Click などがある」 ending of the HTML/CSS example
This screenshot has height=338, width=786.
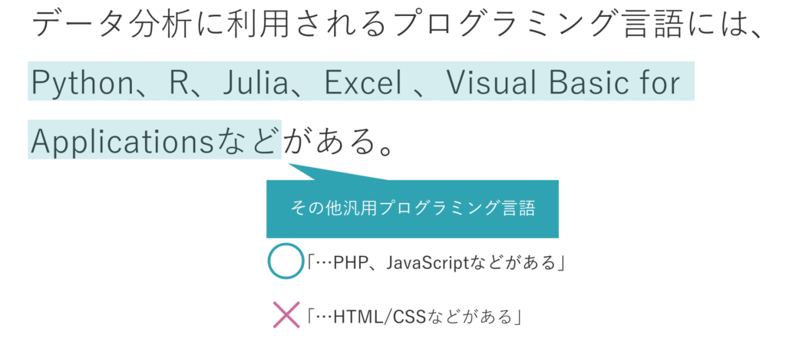coord(474,317)
